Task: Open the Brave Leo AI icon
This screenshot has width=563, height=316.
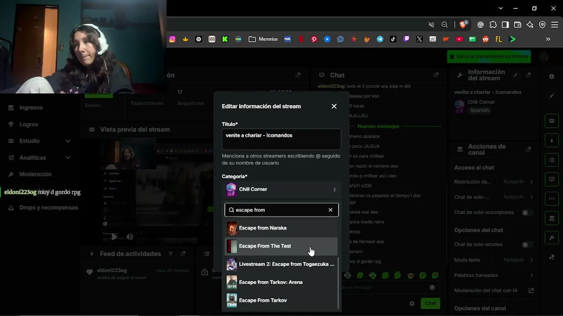Action: pyautogui.click(x=530, y=25)
